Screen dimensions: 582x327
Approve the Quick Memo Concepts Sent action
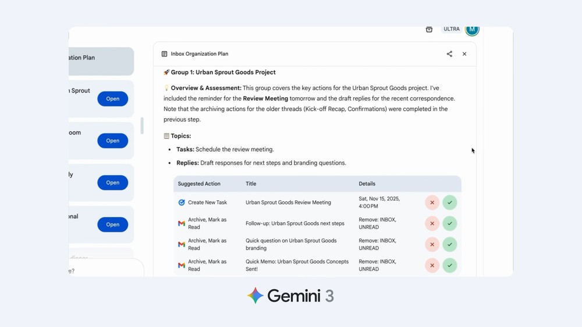(449, 265)
